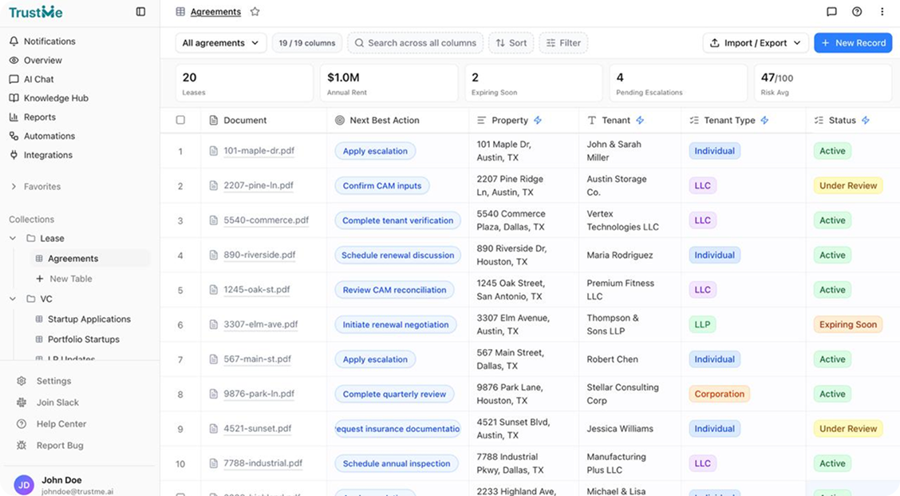Collapse the sidebar with panel icon
900x496 pixels.
(141, 12)
